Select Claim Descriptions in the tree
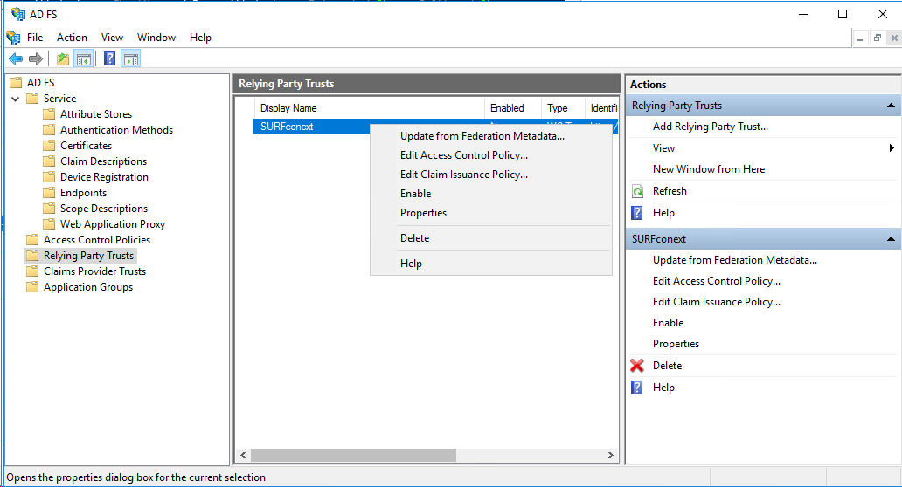 click(x=103, y=161)
